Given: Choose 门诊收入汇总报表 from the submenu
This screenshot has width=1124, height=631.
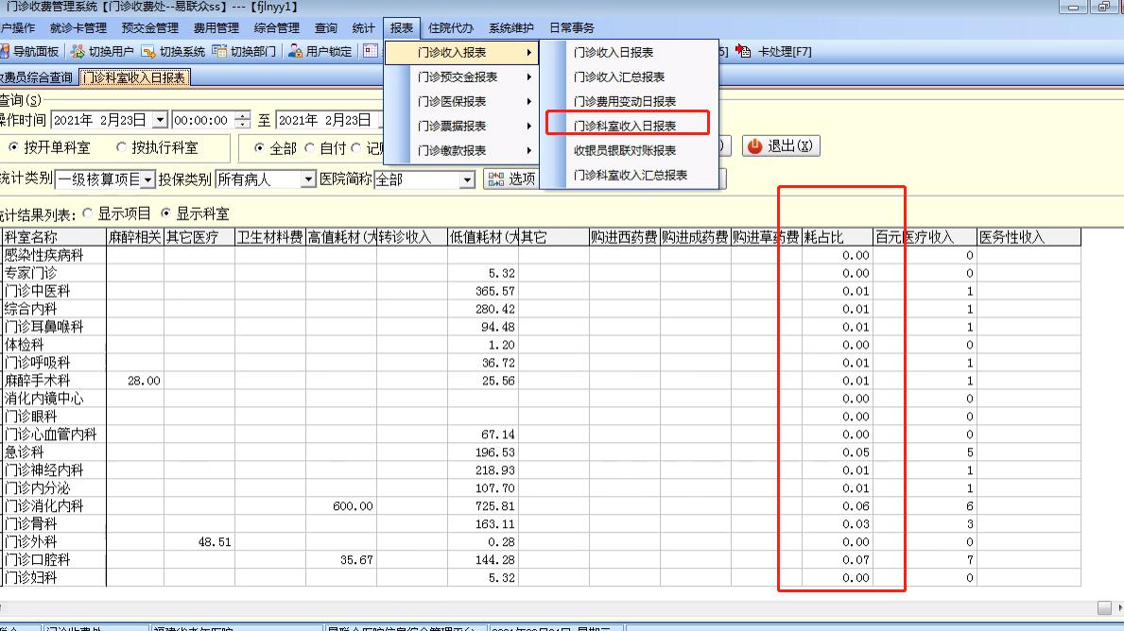Looking at the screenshot, I should 630,77.
